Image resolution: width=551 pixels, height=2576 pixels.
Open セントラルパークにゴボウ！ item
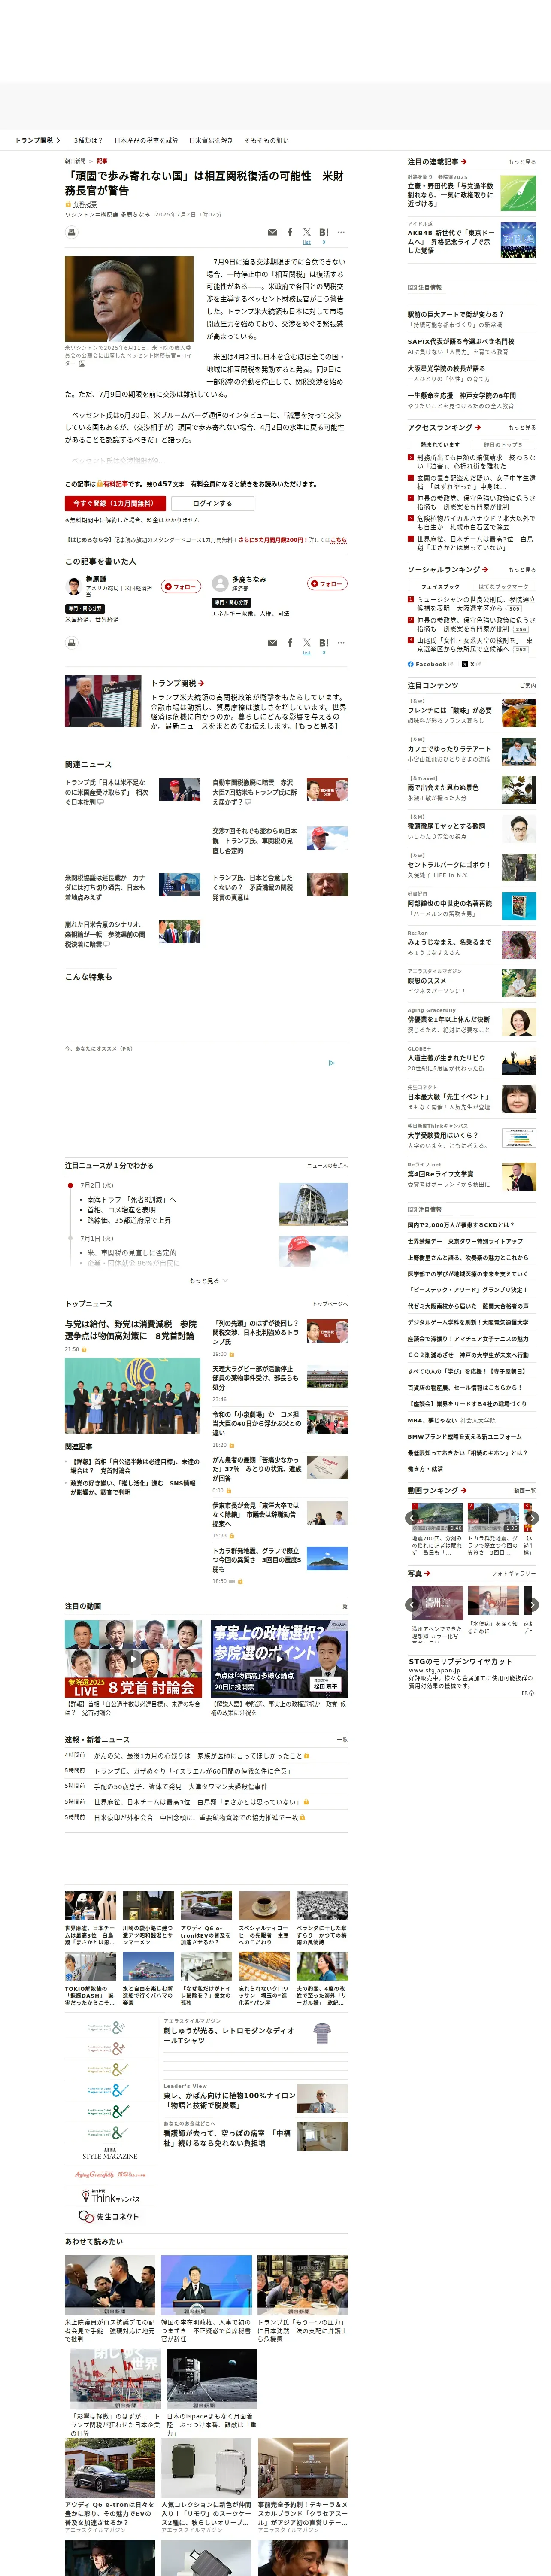[x=449, y=865]
